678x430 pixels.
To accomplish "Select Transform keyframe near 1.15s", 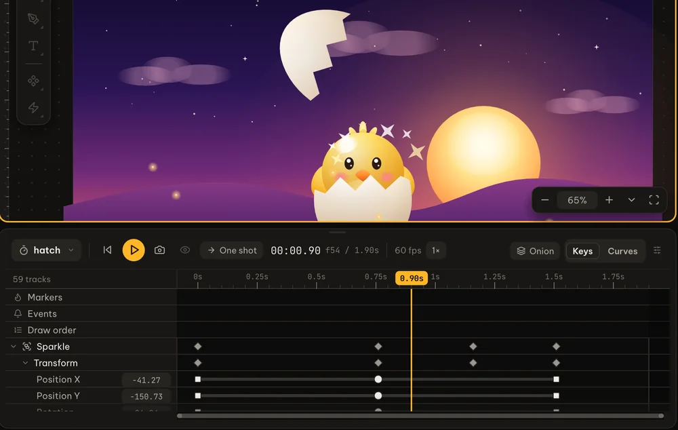I will [x=473, y=363].
